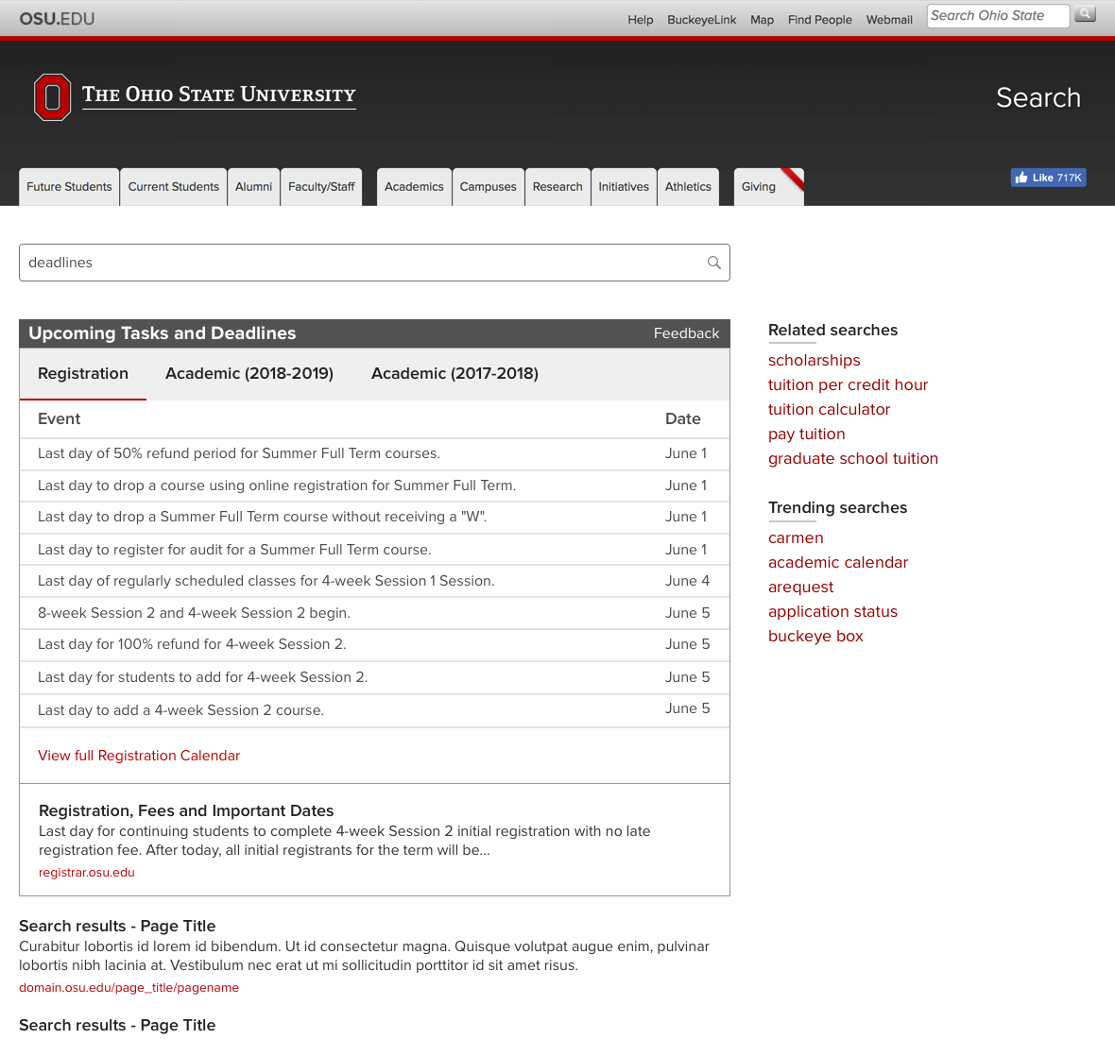The height and width of the screenshot is (1039, 1115).
Task: Focus the Search Ohio State field
Action: tap(998, 16)
